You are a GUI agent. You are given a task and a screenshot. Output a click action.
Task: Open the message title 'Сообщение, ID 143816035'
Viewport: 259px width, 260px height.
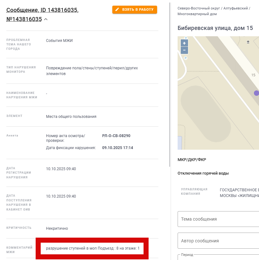(x=42, y=10)
